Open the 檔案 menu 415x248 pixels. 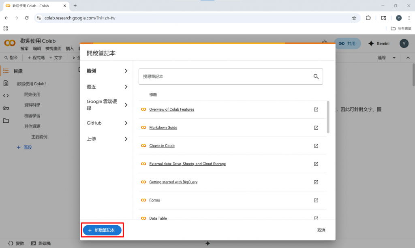[x=24, y=49]
